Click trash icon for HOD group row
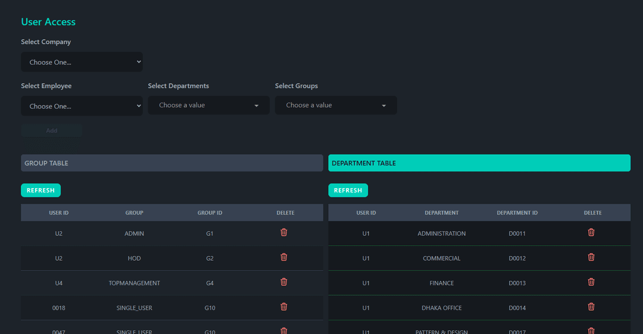643x334 pixels. (284, 257)
